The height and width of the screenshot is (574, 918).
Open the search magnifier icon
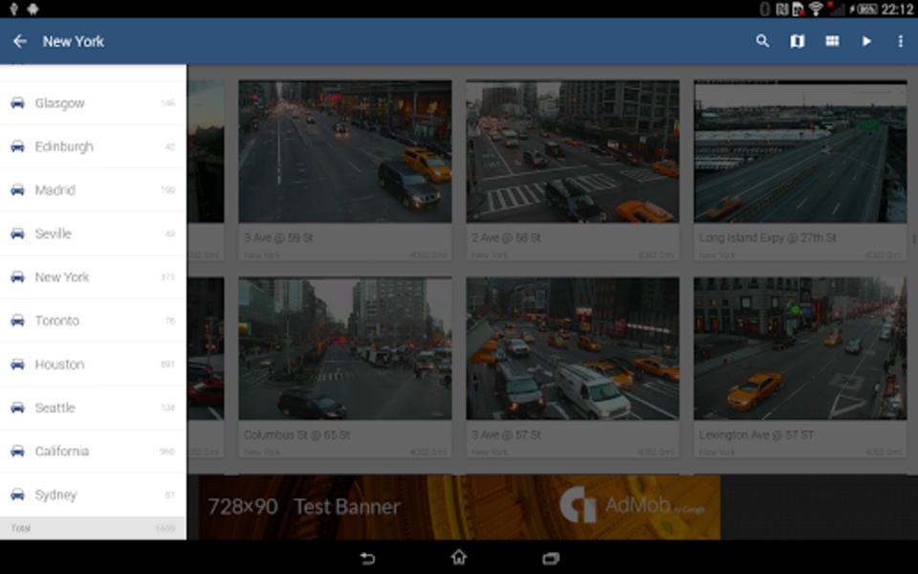762,41
